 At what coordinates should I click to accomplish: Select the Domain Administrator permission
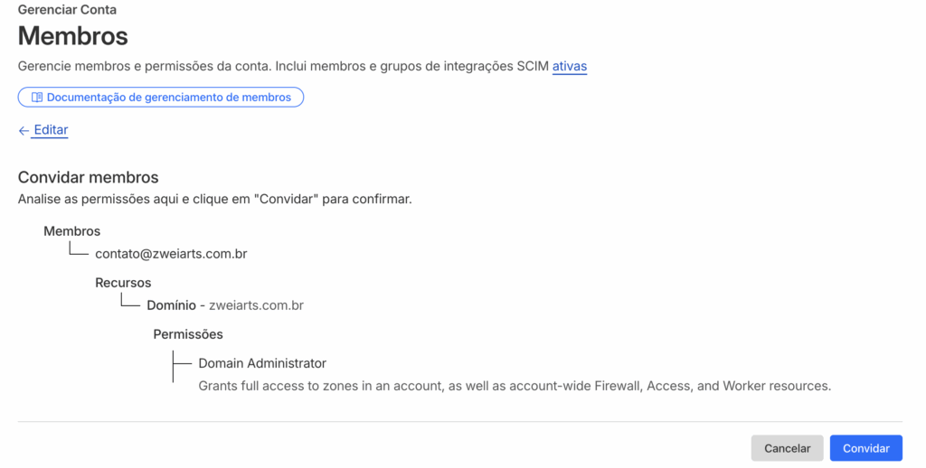pos(262,363)
